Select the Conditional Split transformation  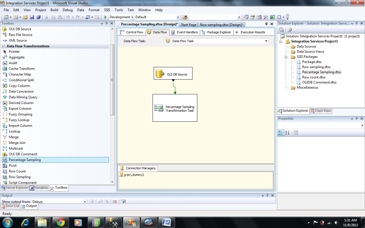(21, 80)
